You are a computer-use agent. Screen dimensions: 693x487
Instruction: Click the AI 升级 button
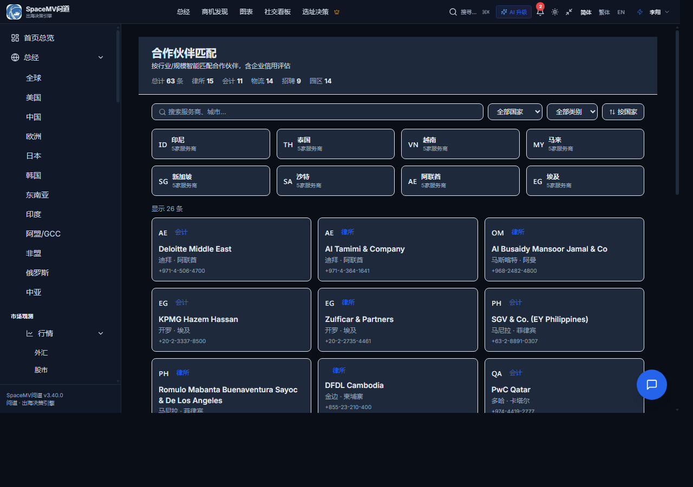514,12
